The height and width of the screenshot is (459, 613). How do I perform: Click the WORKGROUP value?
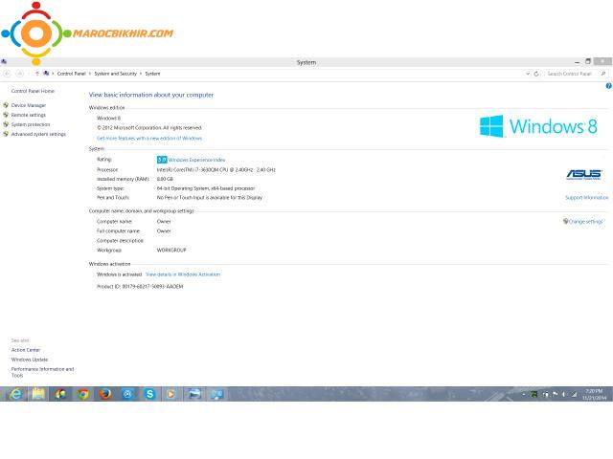pos(171,251)
